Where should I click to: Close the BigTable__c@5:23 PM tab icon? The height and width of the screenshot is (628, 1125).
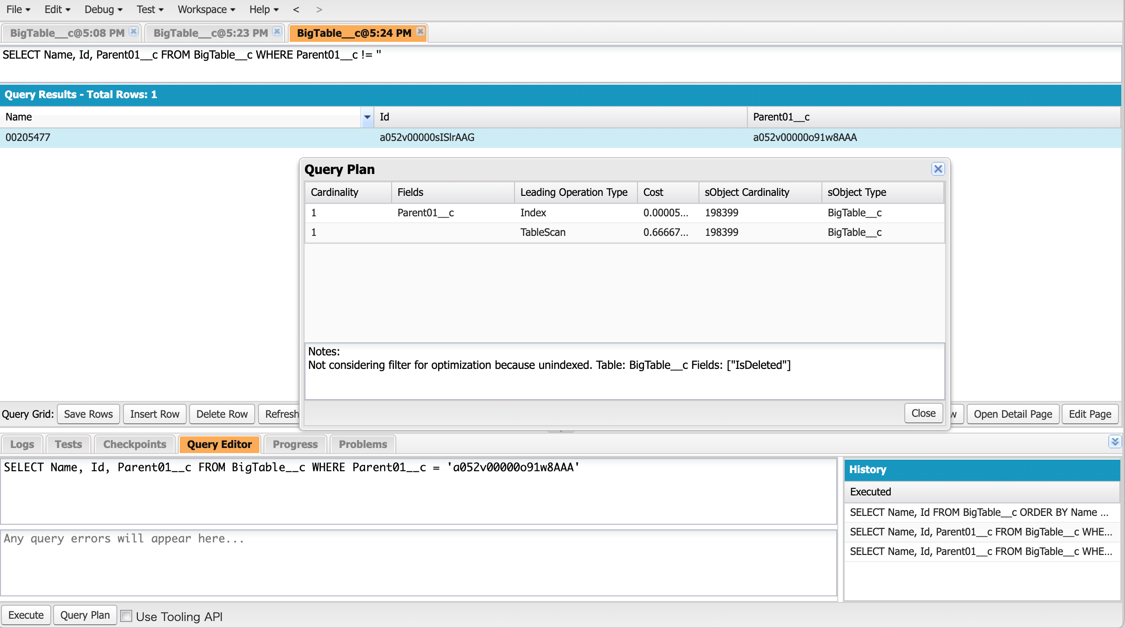coord(277,32)
